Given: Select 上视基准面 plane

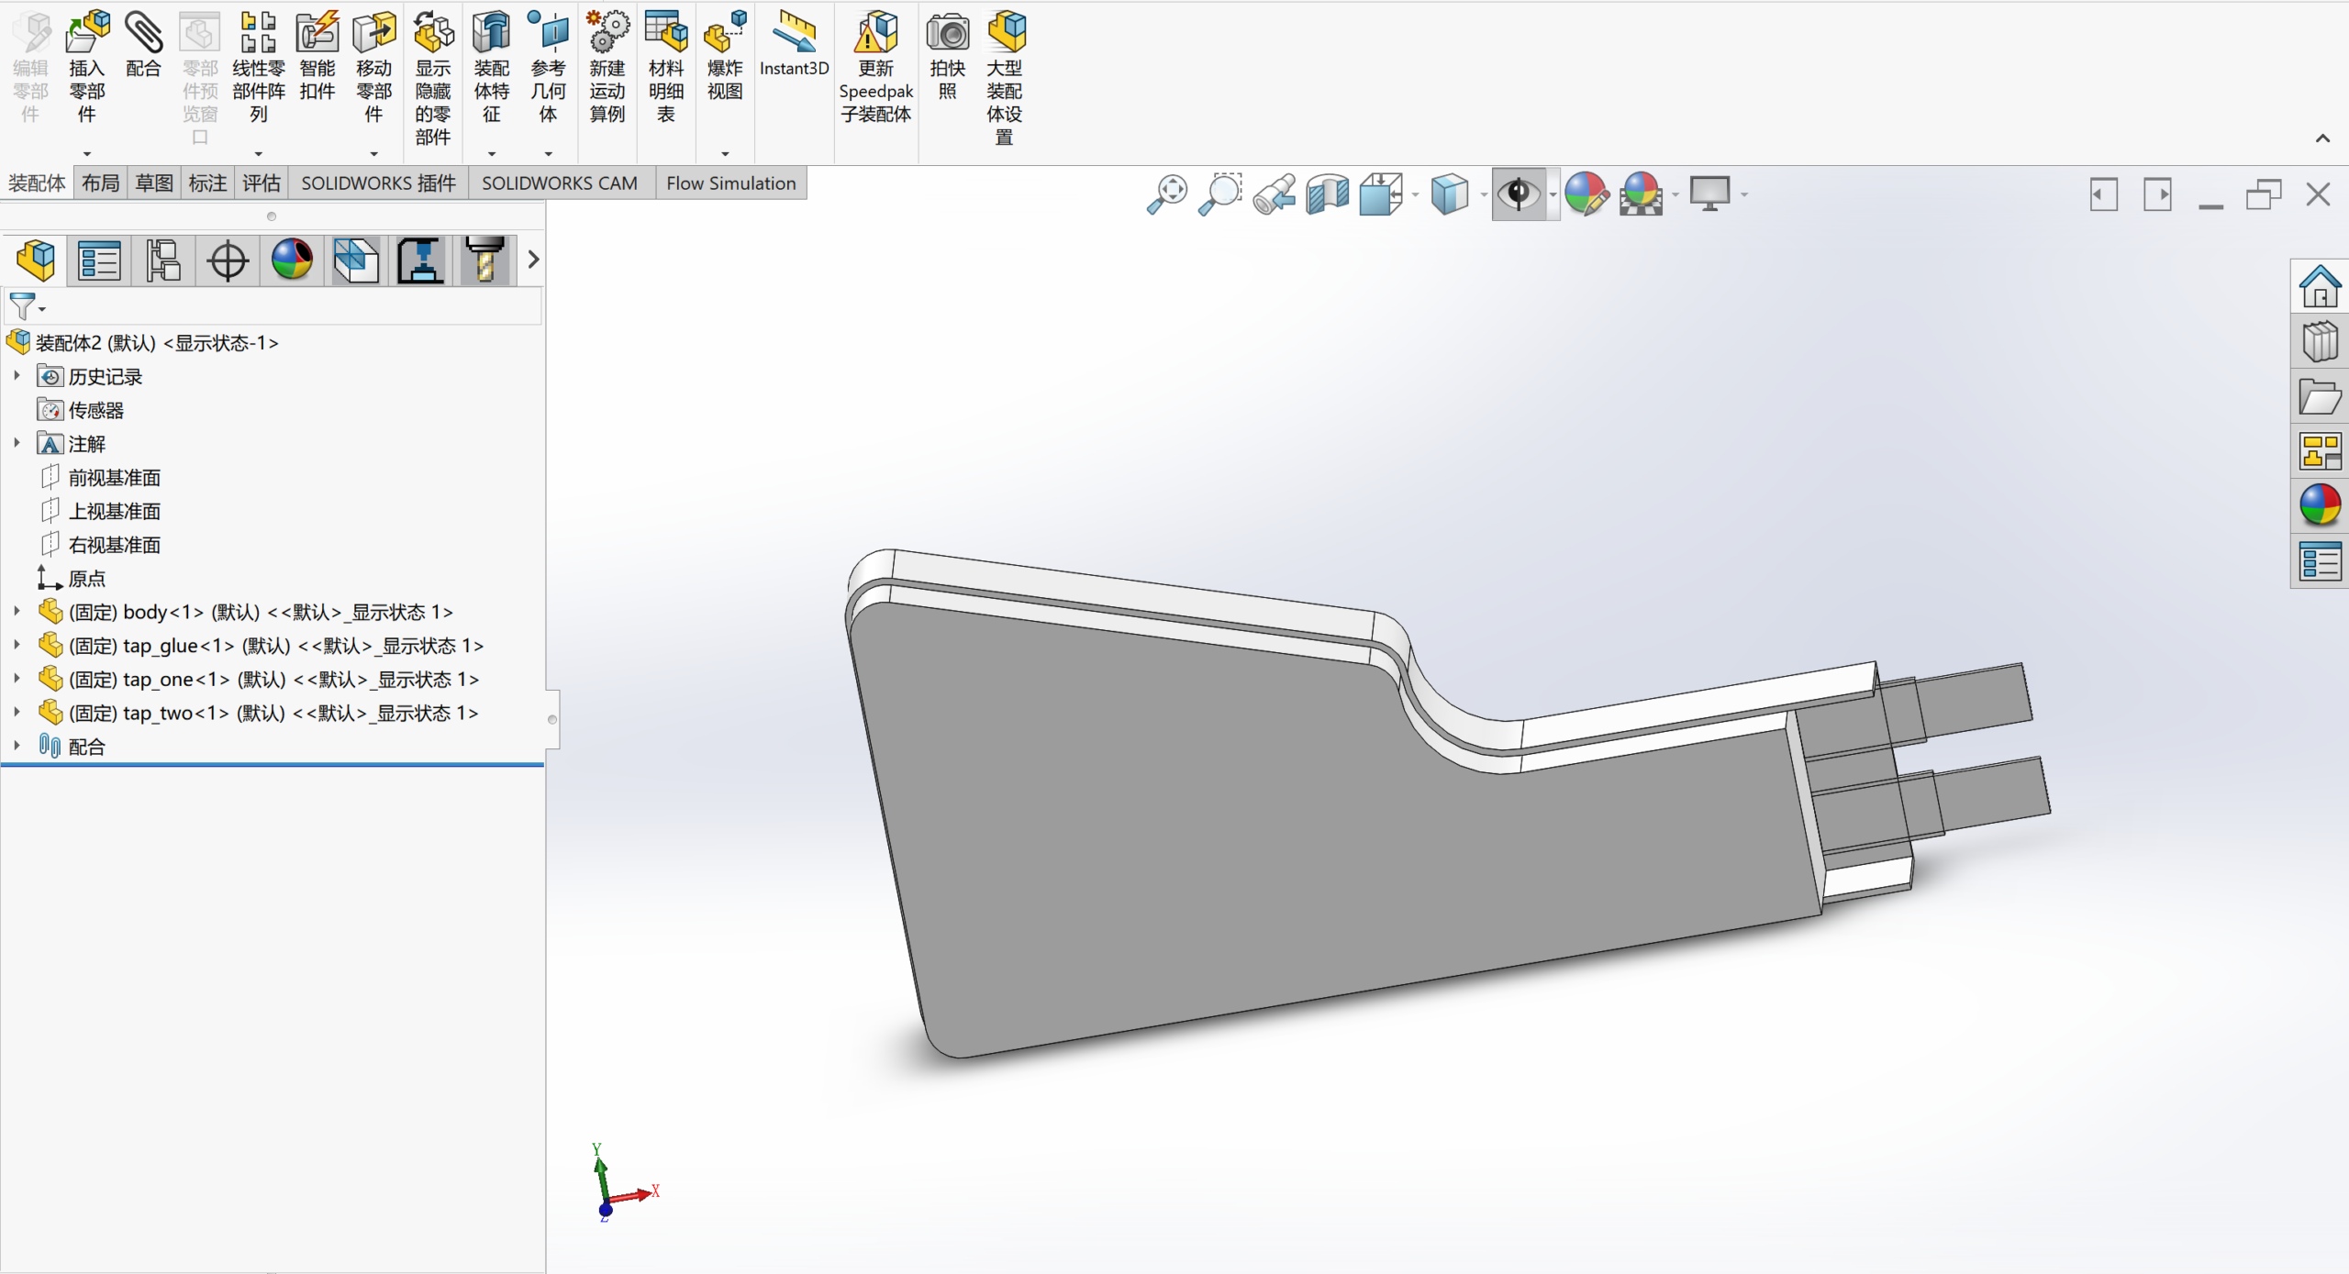Looking at the screenshot, I should [101, 512].
